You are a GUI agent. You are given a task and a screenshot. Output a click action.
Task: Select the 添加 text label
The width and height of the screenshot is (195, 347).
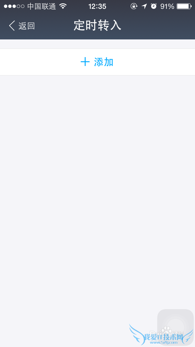[104, 62]
